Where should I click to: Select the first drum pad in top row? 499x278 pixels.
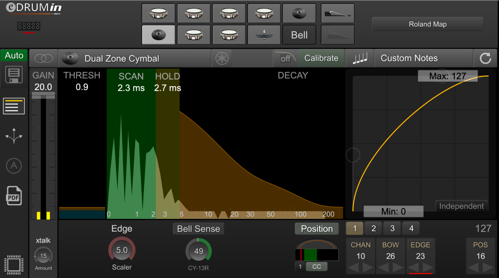(159, 14)
